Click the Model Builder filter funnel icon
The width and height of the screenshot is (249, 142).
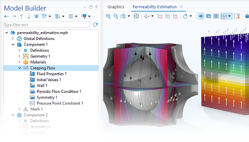tap(84, 16)
